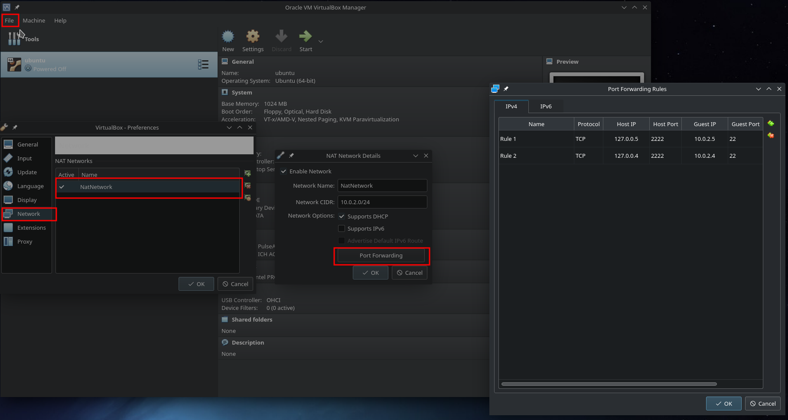Click the Shared folders section header
Image resolution: width=788 pixels, height=420 pixels.
coord(252,319)
